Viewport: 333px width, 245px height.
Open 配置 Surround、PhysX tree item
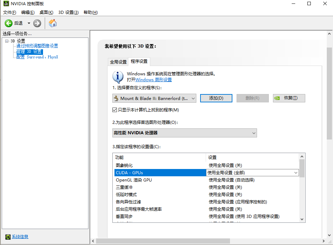click(x=37, y=57)
